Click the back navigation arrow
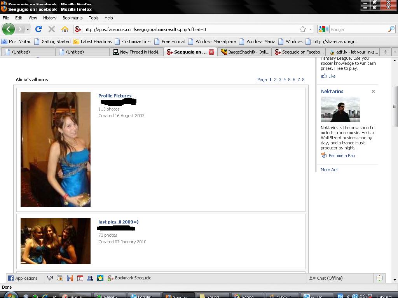Image resolution: width=398 pixels, height=298 pixels. [8, 29]
